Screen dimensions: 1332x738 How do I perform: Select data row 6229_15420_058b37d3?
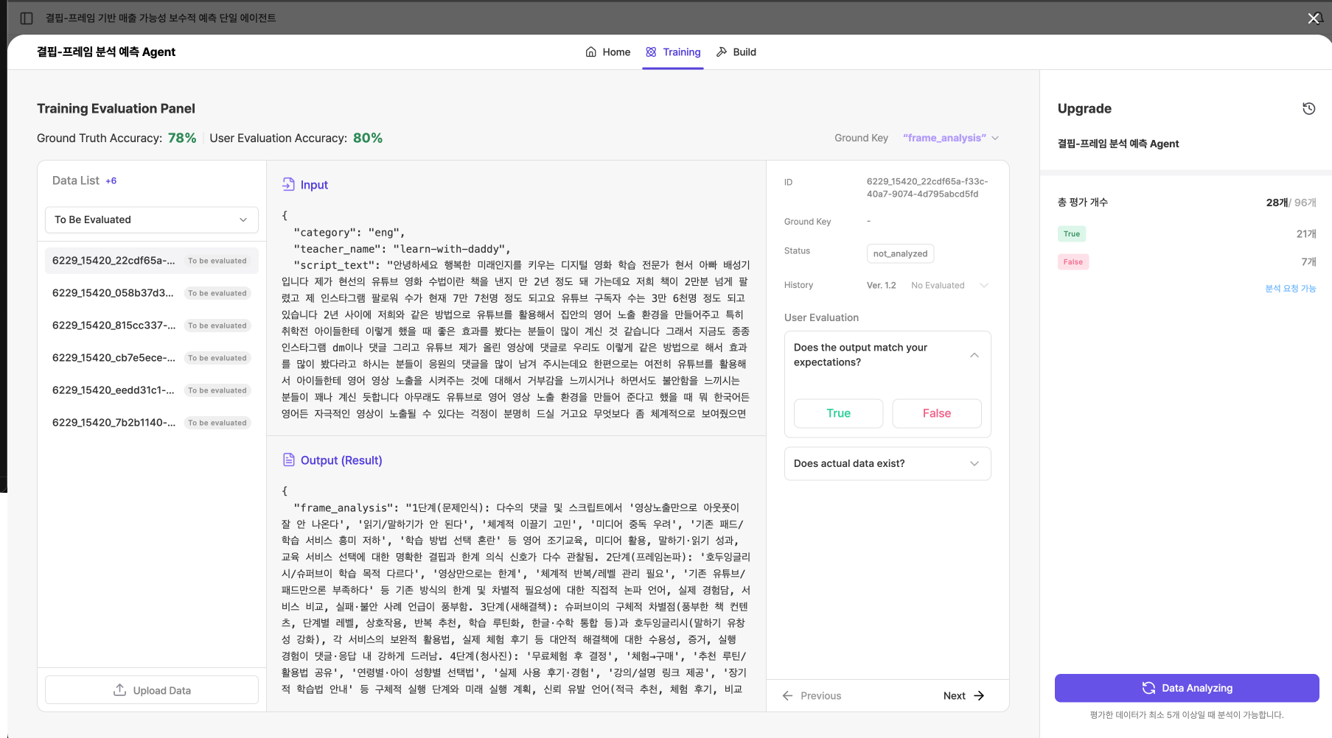coord(152,293)
